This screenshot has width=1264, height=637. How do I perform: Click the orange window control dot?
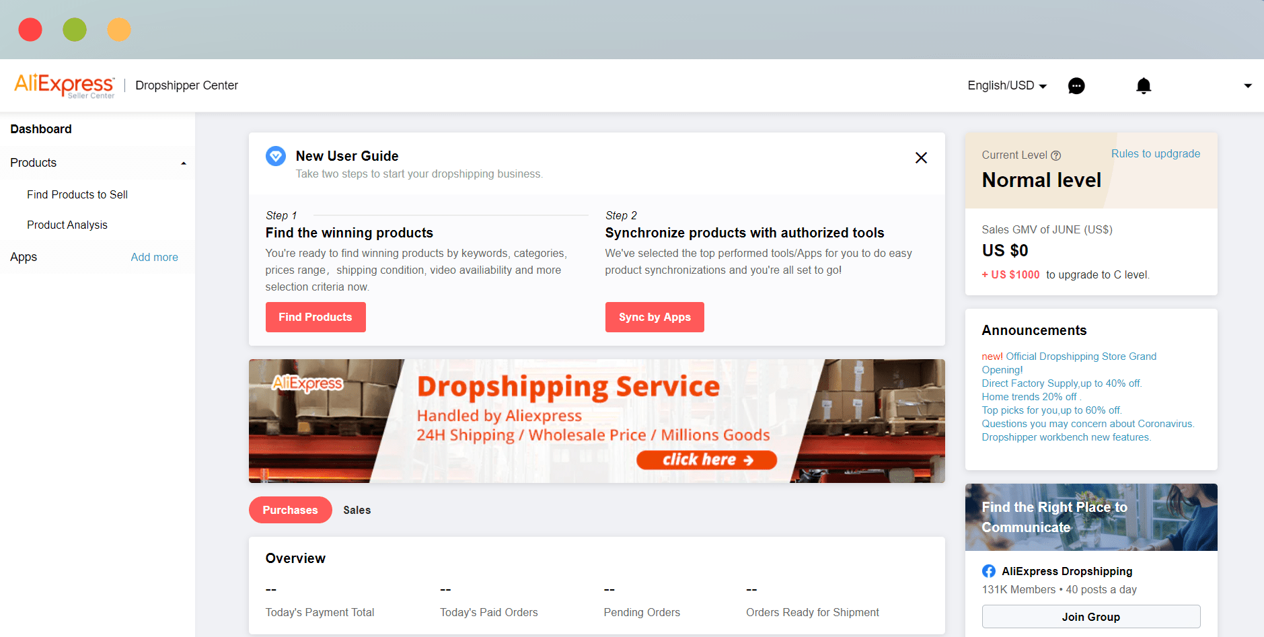(119, 30)
